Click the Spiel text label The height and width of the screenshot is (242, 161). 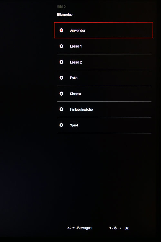pos(74,125)
